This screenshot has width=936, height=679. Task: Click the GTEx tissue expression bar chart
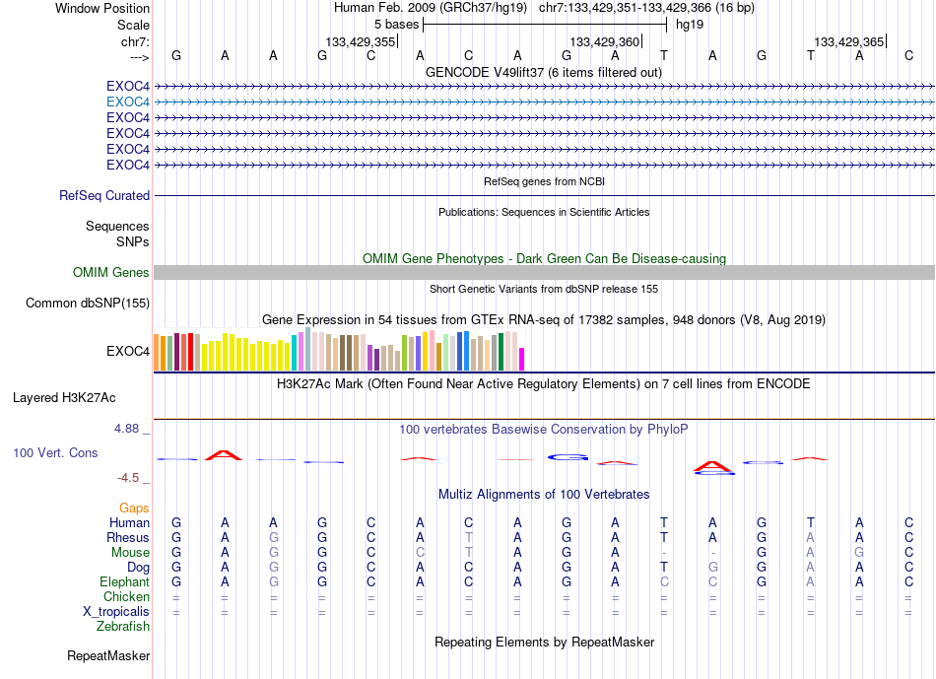(339, 349)
